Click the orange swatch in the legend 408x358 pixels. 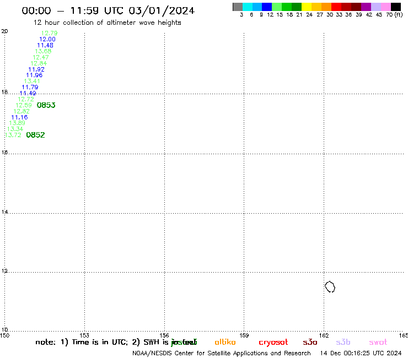(x=326, y=7)
